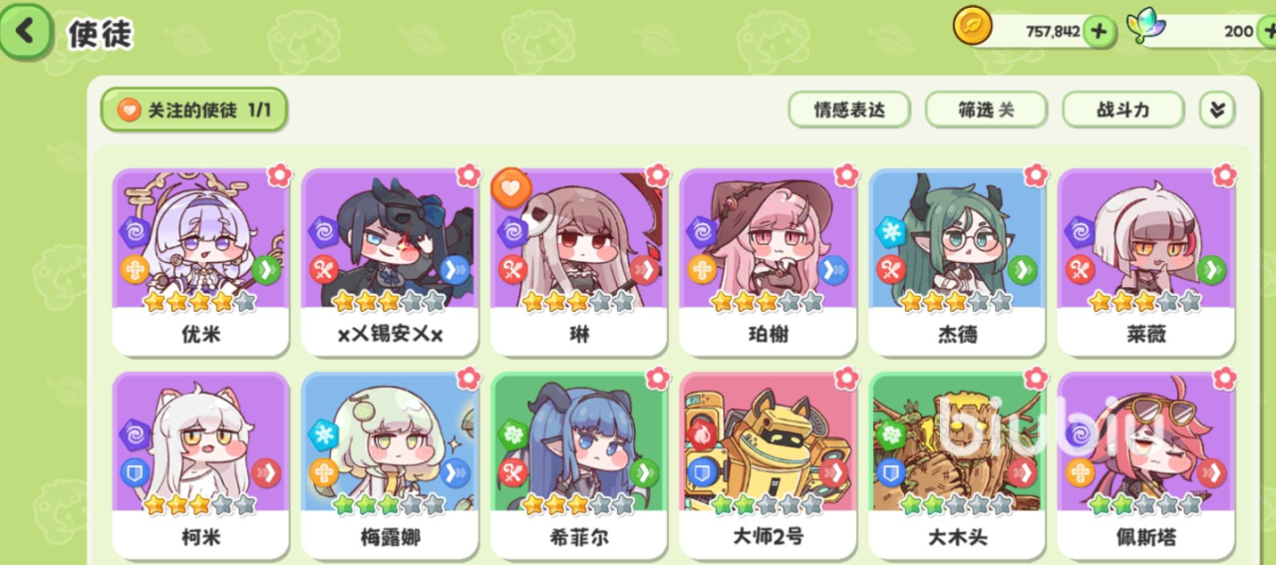
Task: Click the shield role icon on 柯米's card
Action: (x=134, y=472)
